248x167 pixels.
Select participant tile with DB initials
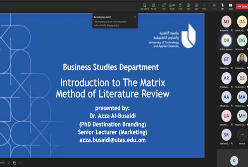[x=226, y=40]
